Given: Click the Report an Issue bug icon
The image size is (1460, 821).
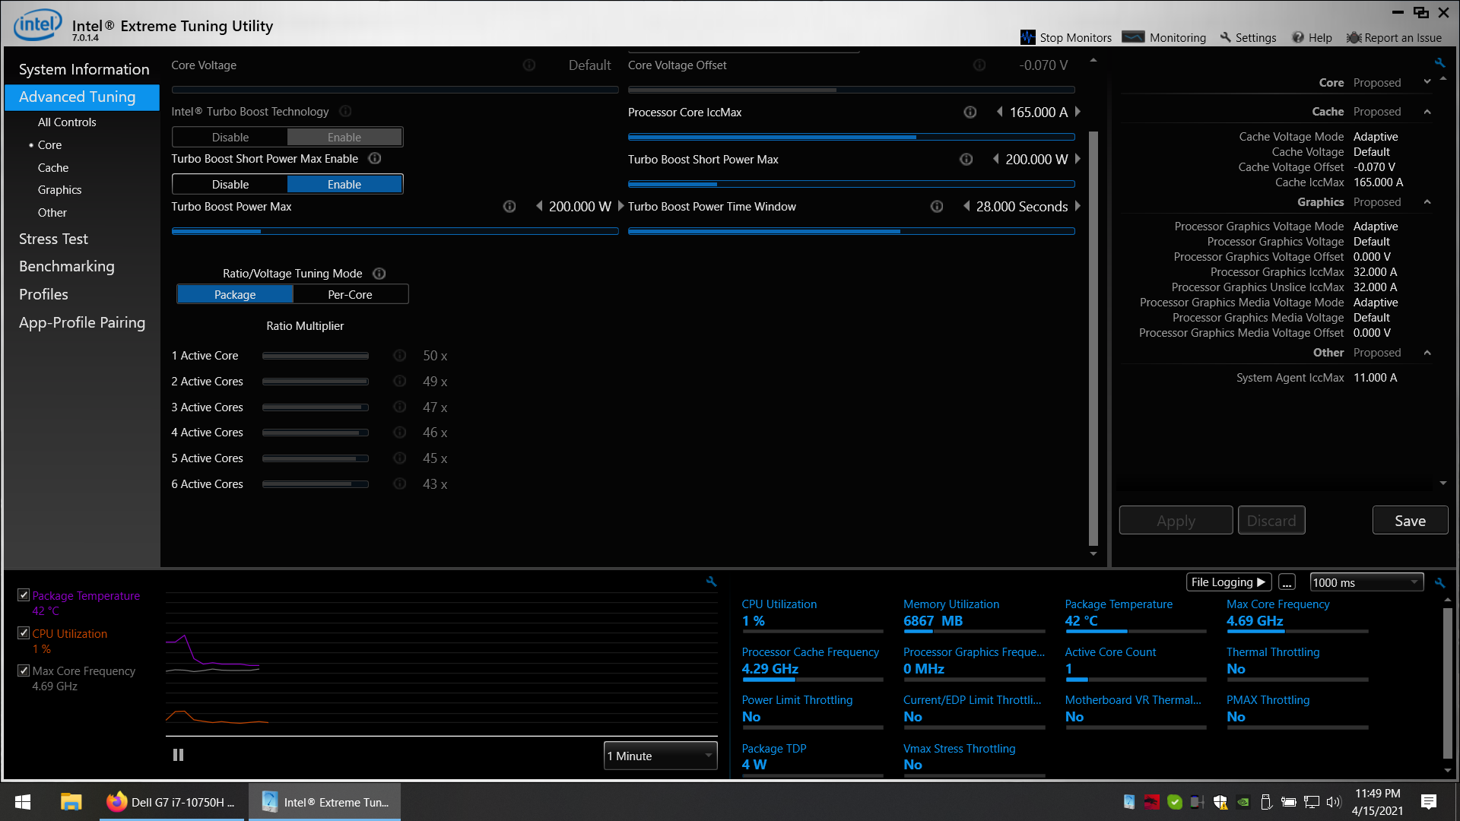Looking at the screenshot, I should [x=1354, y=37].
